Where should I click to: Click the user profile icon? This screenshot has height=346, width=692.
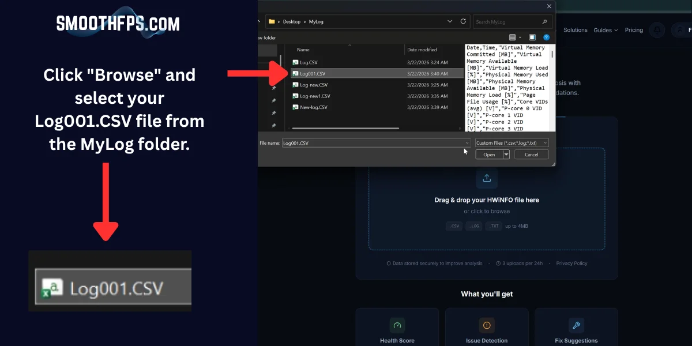click(x=680, y=30)
